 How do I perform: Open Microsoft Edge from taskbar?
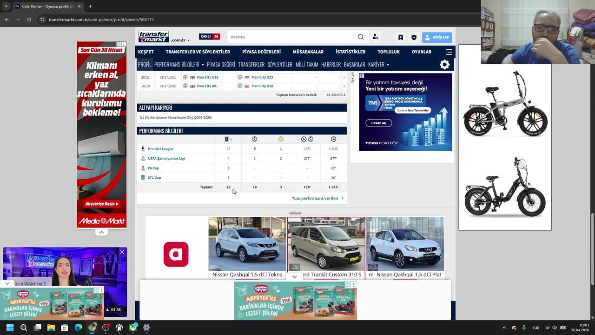click(78, 328)
